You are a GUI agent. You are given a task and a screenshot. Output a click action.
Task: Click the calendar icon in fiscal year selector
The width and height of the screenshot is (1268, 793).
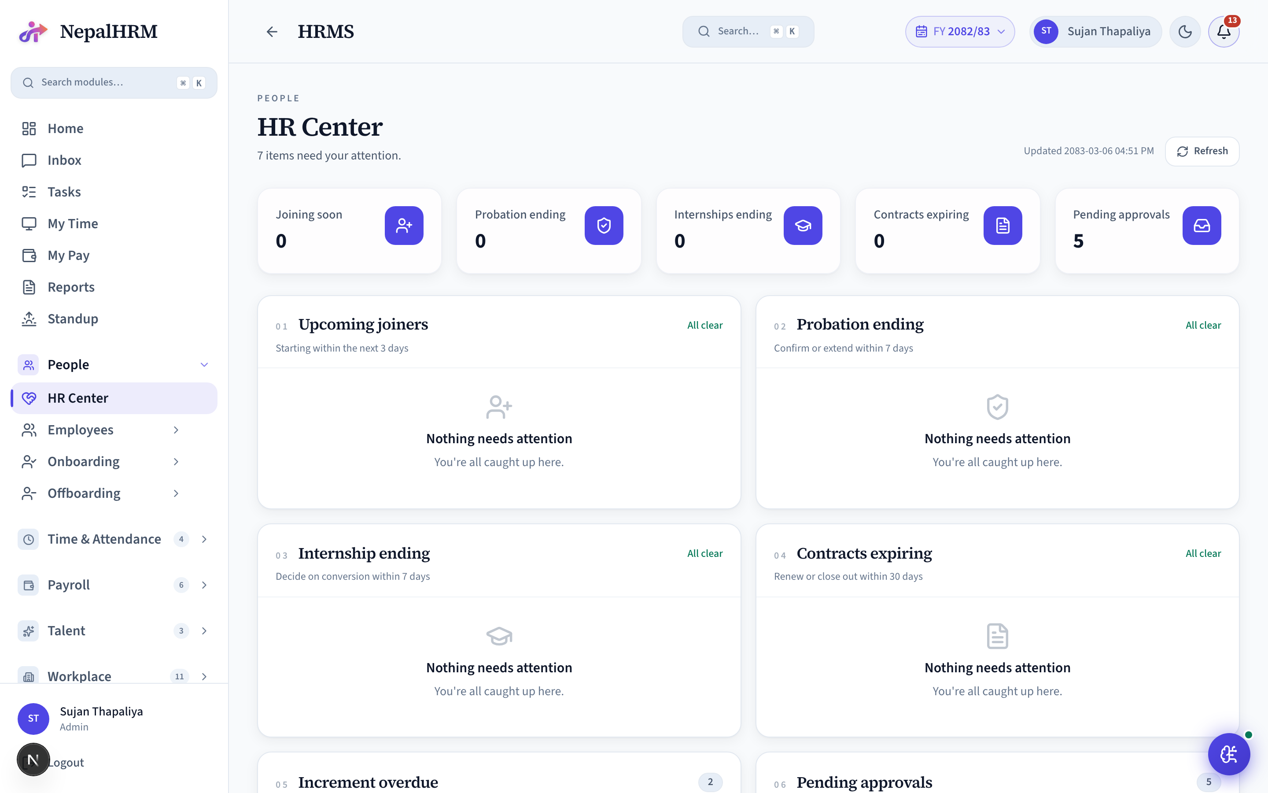(x=921, y=31)
